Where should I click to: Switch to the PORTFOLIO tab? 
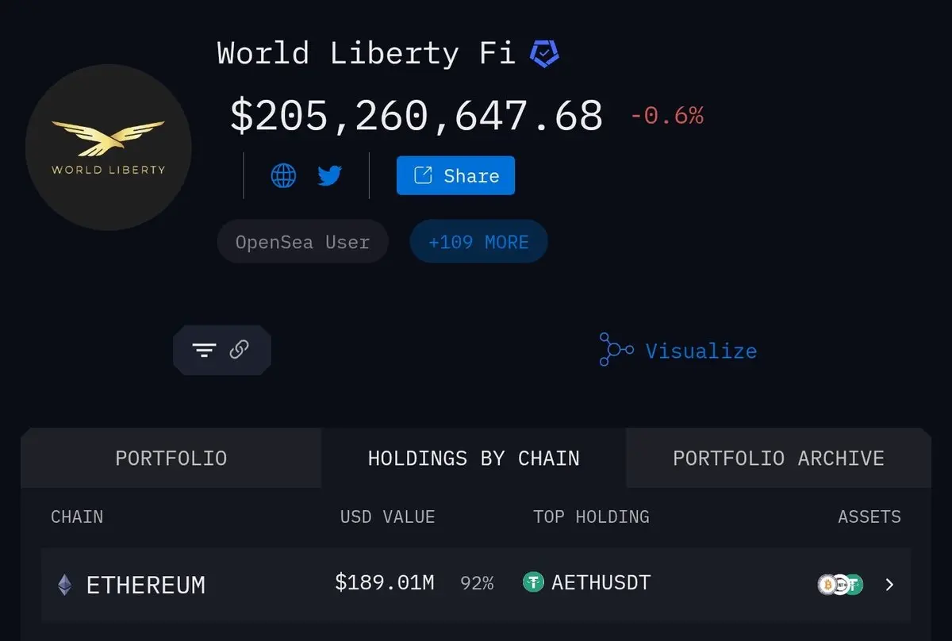[x=171, y=458]
